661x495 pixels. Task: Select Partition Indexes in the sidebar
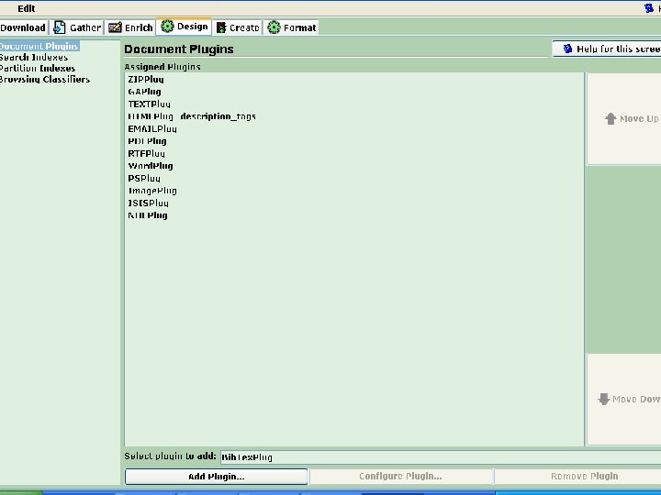[38, 68]
